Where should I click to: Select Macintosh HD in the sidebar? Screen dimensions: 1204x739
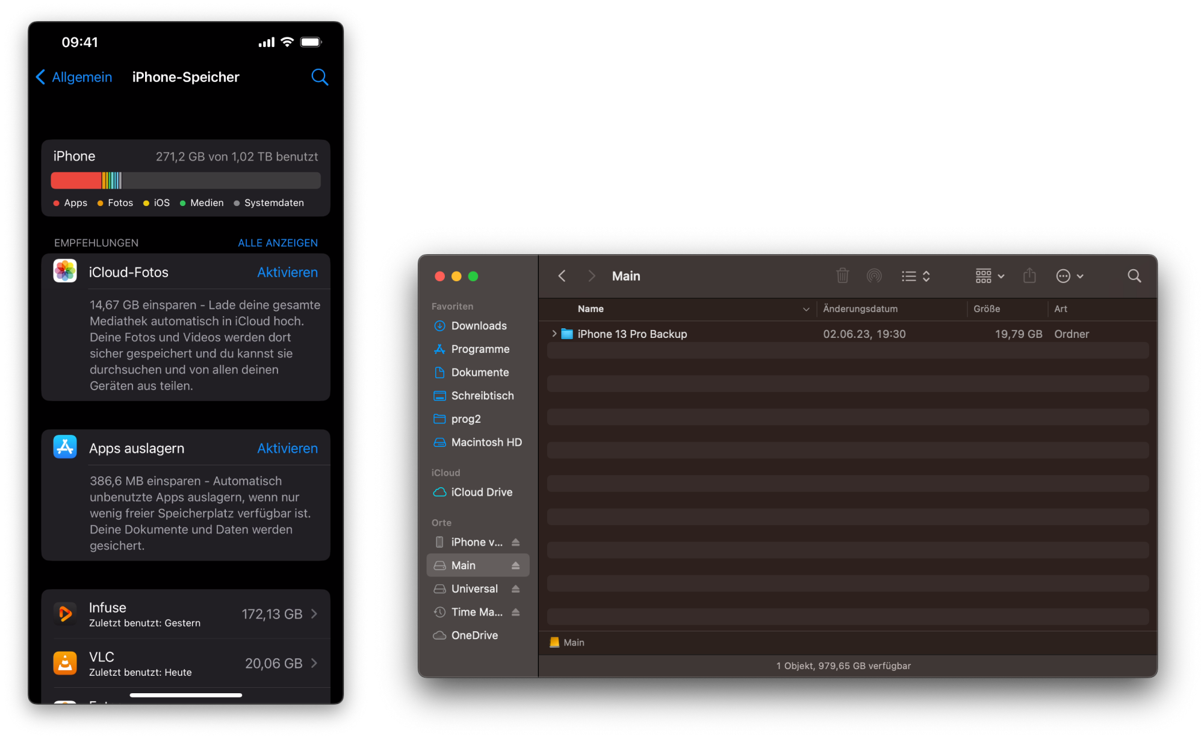(x=486, y=442)
